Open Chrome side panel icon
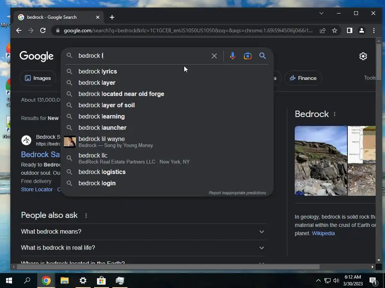The height and width of the screenshot is (288, 385). point(349,30)
